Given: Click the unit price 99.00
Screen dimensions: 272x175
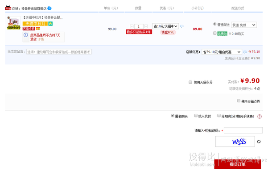Looking at the screenshot, I should click(112, 29).
